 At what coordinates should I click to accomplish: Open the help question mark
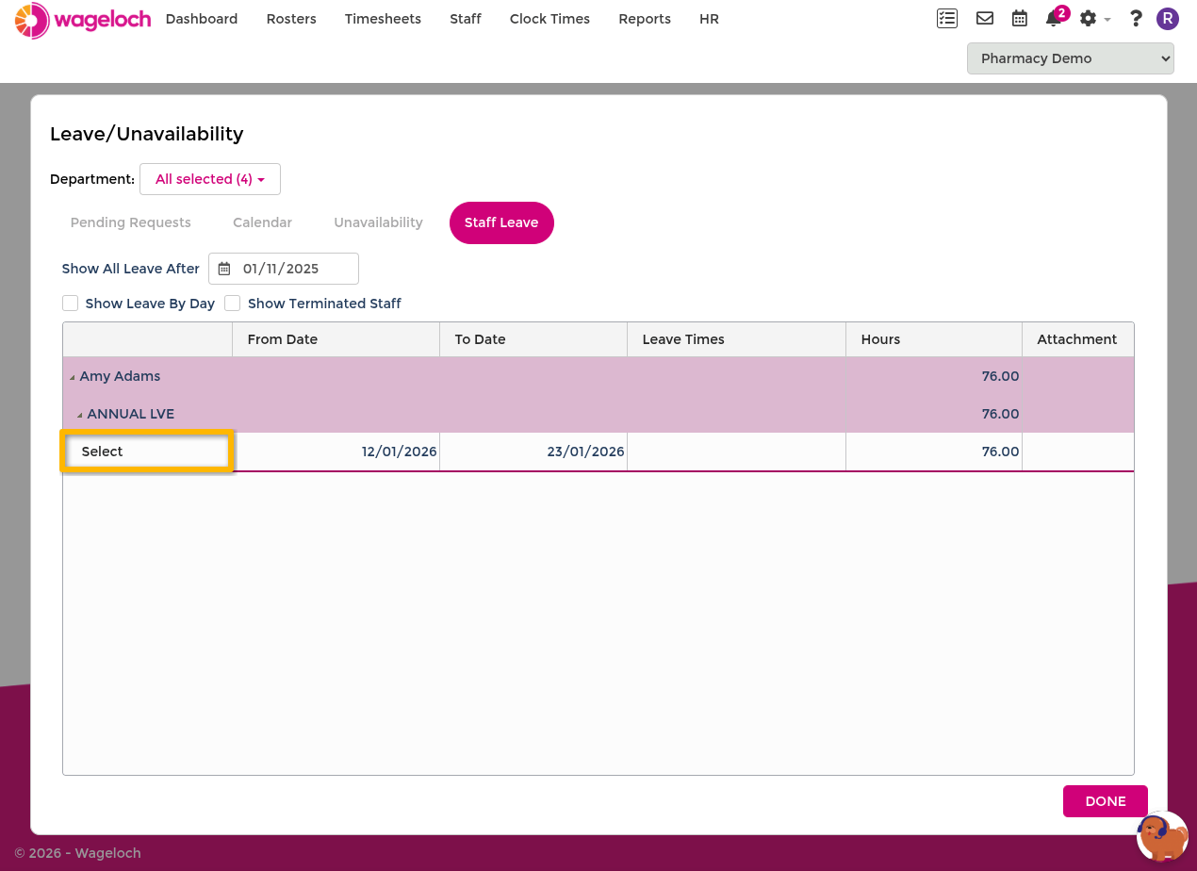tap(1136, 18)
